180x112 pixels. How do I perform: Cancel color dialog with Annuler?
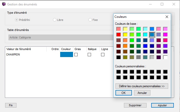(x=142, y=93)
